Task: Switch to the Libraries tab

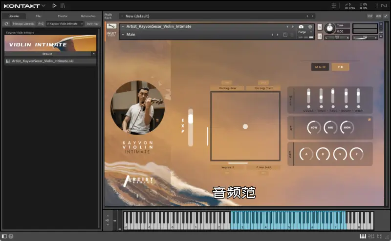Action: pos(14,16)
